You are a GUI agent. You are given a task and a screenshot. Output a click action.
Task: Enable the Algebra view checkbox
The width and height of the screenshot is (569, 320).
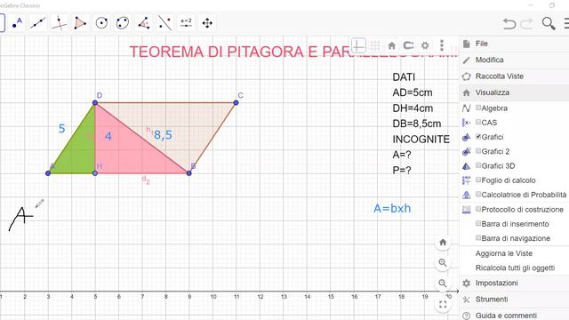coord(478,108)
